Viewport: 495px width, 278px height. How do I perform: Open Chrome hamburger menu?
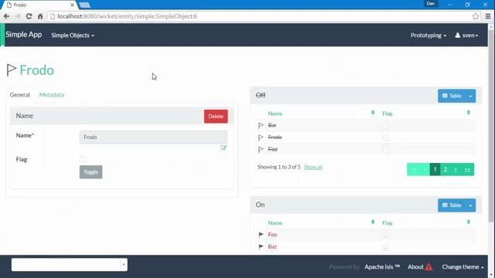(x=488, y=16)
